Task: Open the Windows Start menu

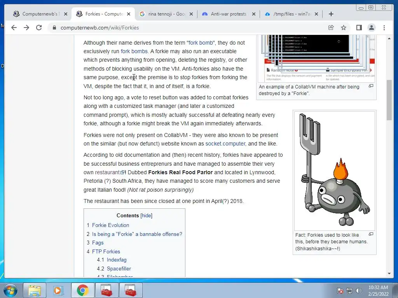Action: pos(10,290)
